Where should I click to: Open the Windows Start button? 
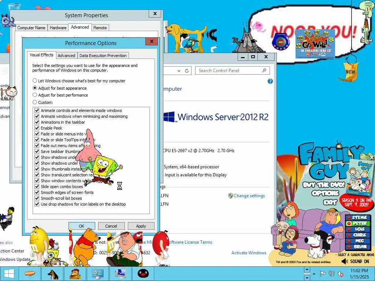9,274
